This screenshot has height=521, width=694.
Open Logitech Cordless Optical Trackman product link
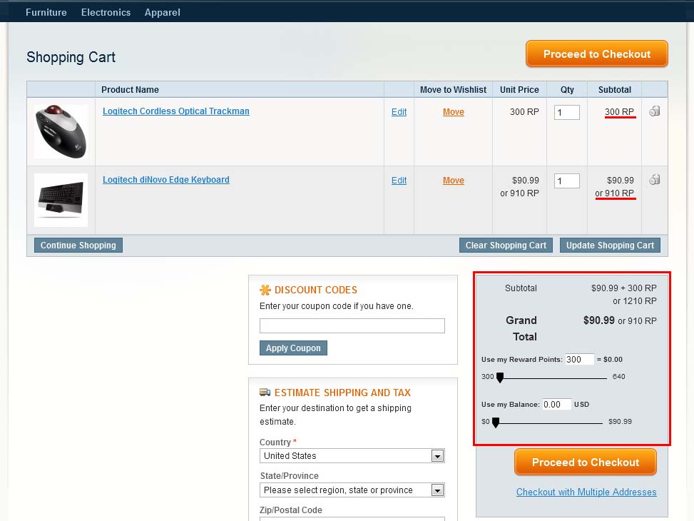coord(176,111)
